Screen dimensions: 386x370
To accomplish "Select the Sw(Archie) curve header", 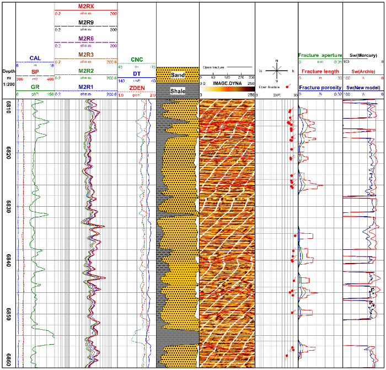I will pos(363,72).
